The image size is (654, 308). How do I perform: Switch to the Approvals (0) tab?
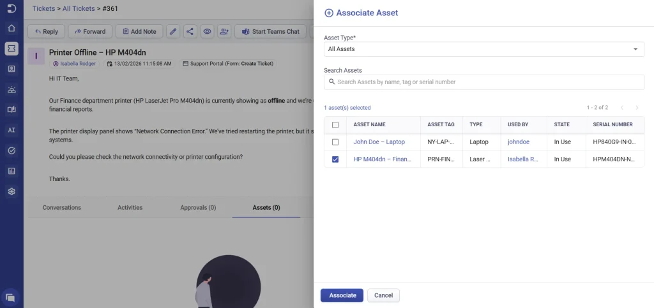click(198, 207)
